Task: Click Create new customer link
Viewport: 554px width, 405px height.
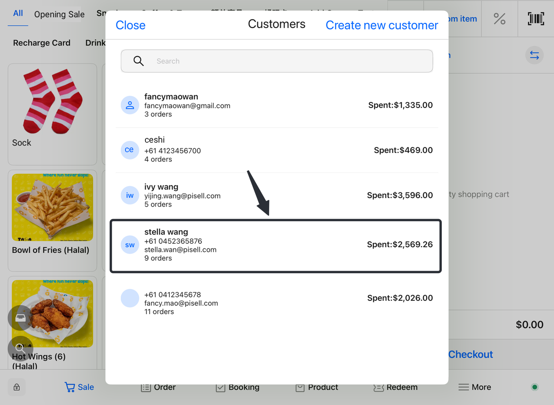Action: (x=382, y=26)
